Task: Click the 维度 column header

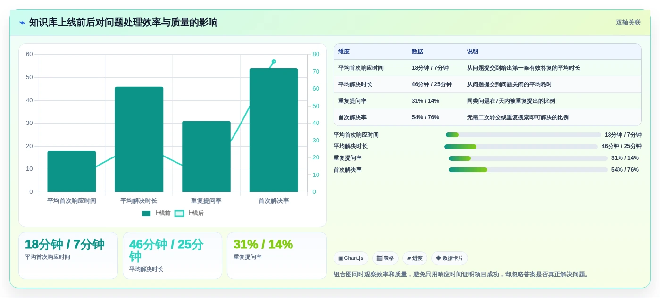Action: pyautogui.click(x=344, y=51)
